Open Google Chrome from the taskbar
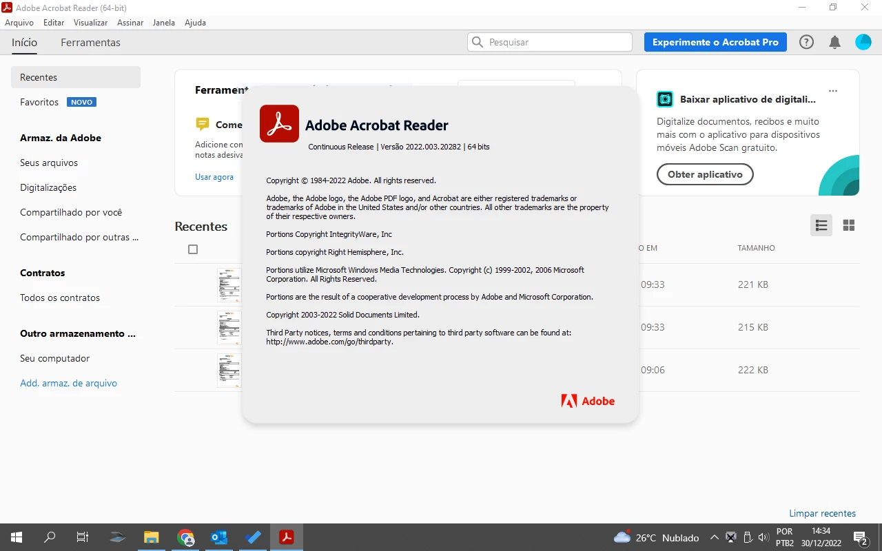The height and width of the screenshot is (551, 882). (185, 537)
